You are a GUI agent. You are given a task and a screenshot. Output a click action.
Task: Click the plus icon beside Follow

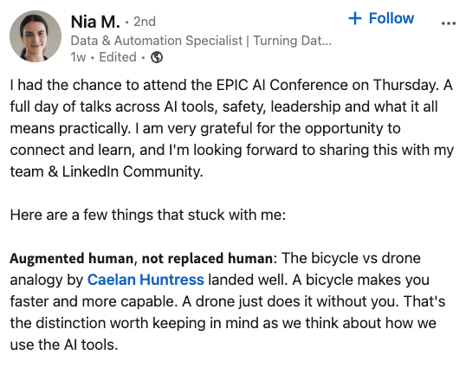[x=355, y=18]
